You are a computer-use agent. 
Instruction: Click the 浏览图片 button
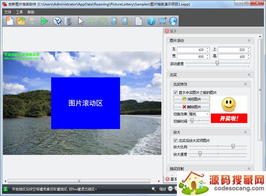point(192,99)
